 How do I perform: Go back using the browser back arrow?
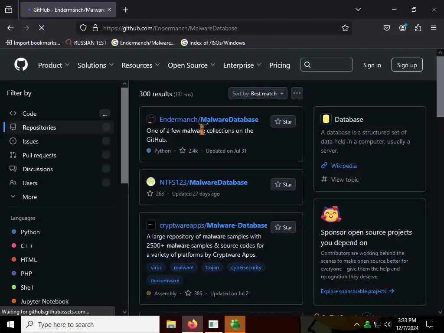click(x=10, y=28)
